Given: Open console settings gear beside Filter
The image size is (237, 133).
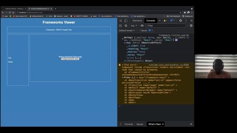Looking at the screenshot, I should [191, 25].
